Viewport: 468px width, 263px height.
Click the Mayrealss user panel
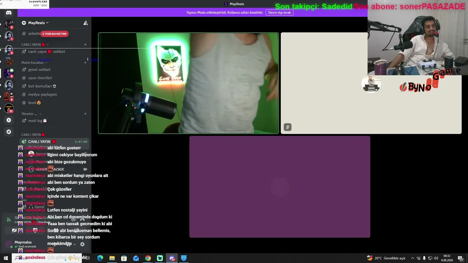pos(25,244)
